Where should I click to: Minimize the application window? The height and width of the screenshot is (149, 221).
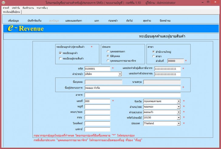pos(202,2)
